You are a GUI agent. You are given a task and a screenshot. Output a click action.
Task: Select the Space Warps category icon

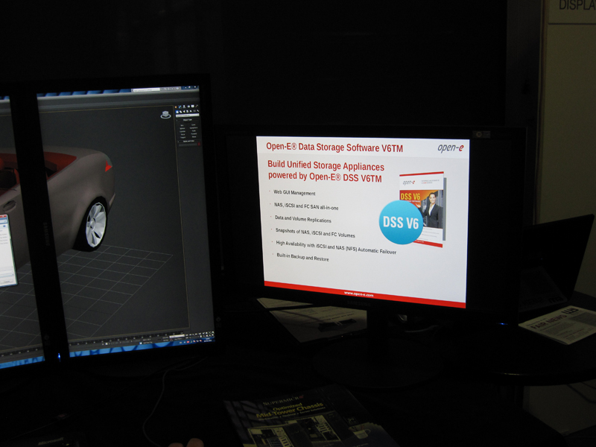(x=194, y=111)
